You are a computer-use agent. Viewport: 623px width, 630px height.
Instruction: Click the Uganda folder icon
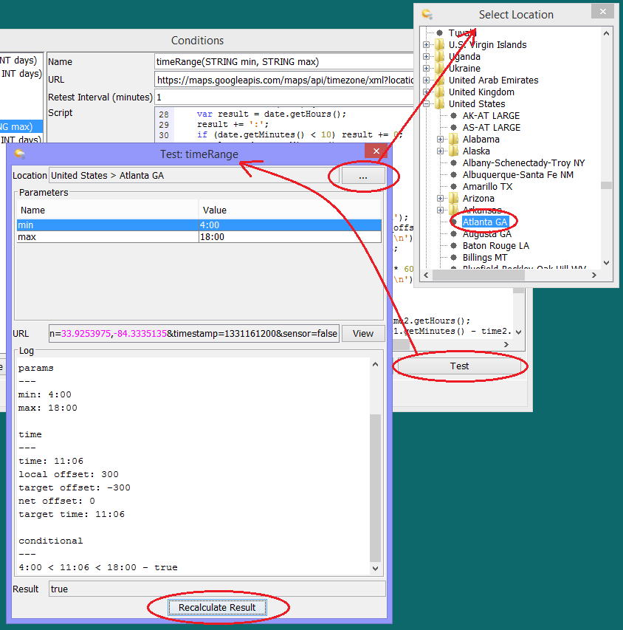pos(440,57)
